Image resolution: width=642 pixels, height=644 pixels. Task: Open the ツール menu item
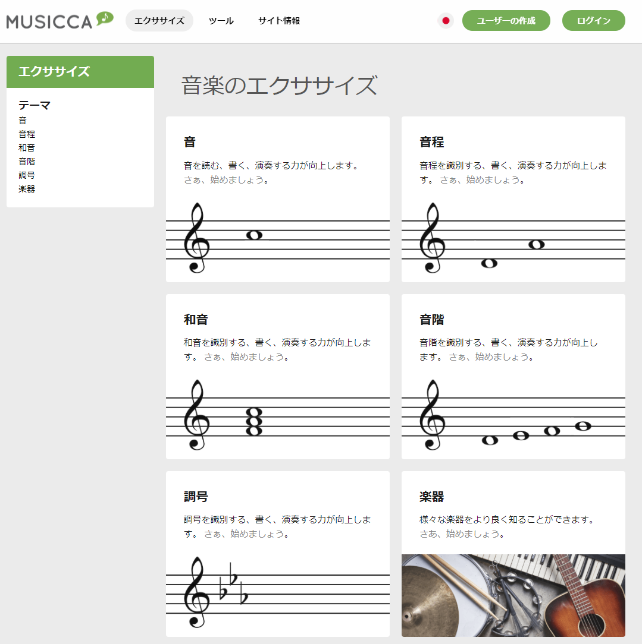point(220,20)
